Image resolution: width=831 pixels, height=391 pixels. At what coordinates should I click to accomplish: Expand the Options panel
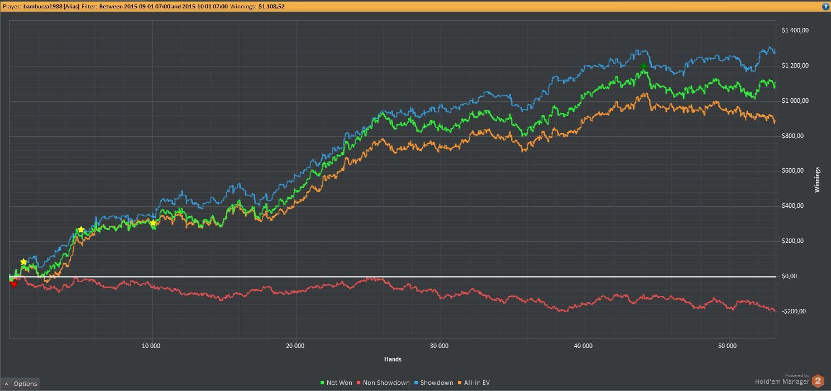pyautogui.click(x=21, y=384)
